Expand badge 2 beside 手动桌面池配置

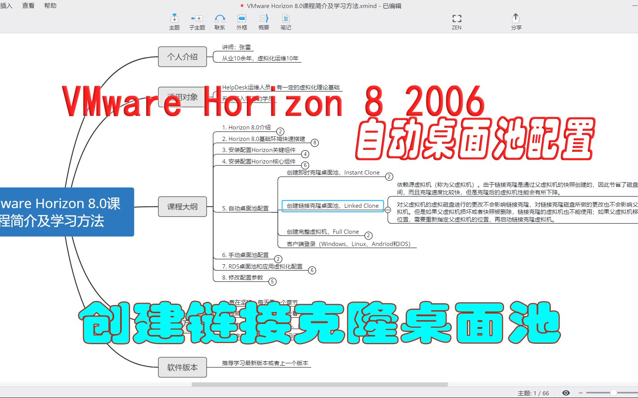pos(278,259)
